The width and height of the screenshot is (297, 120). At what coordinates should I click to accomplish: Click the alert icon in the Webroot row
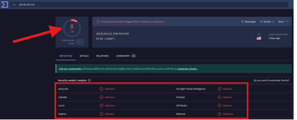pyautogui.click(x=219, y=114)
